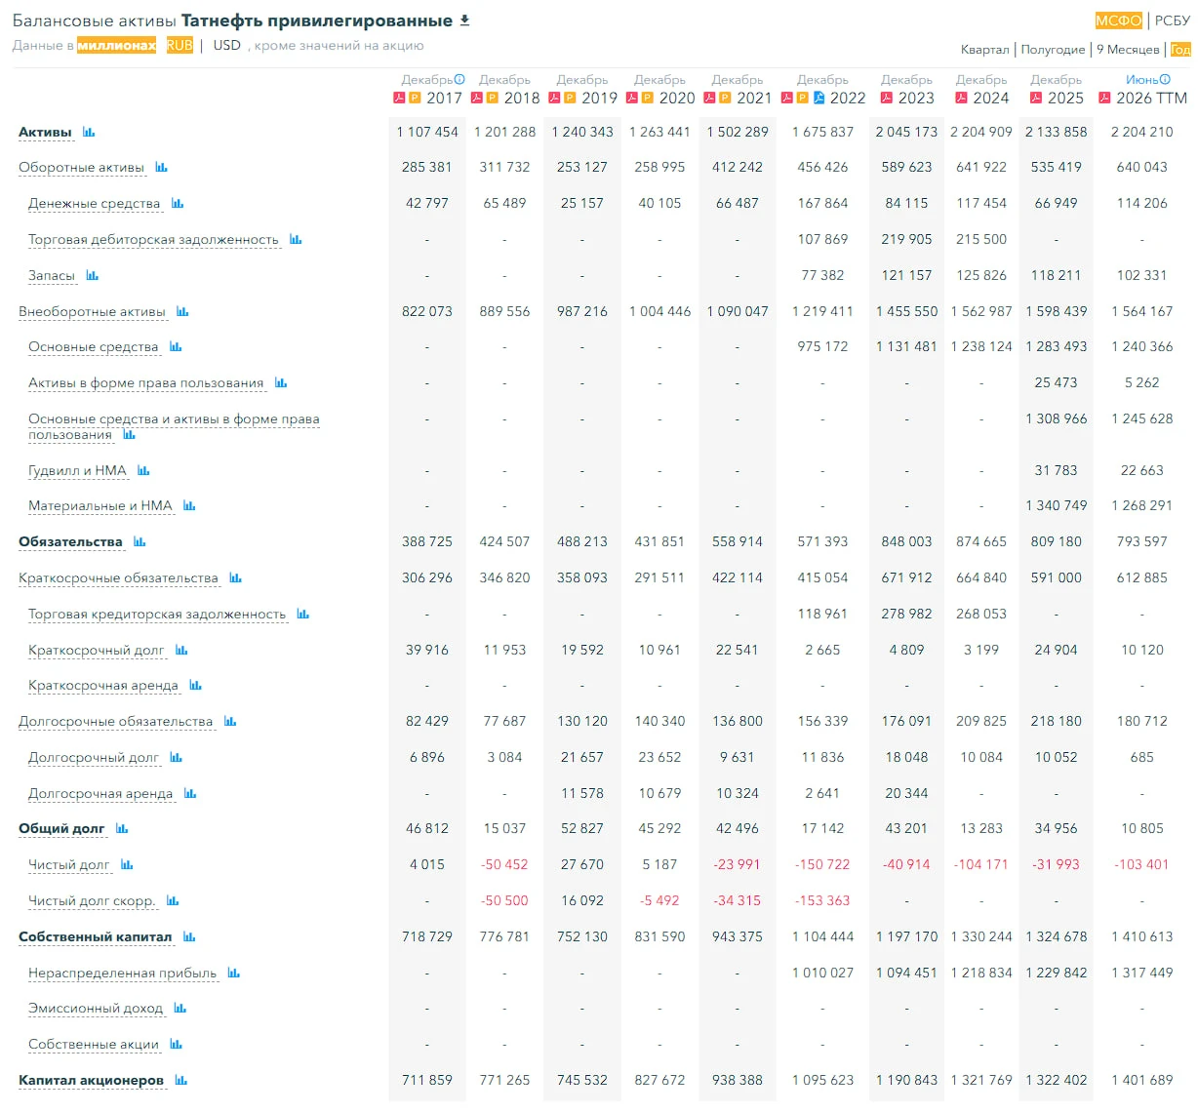Show chart for Оборотные активы row
The width and height of the screenshot is (1198, 1113).
161,168
